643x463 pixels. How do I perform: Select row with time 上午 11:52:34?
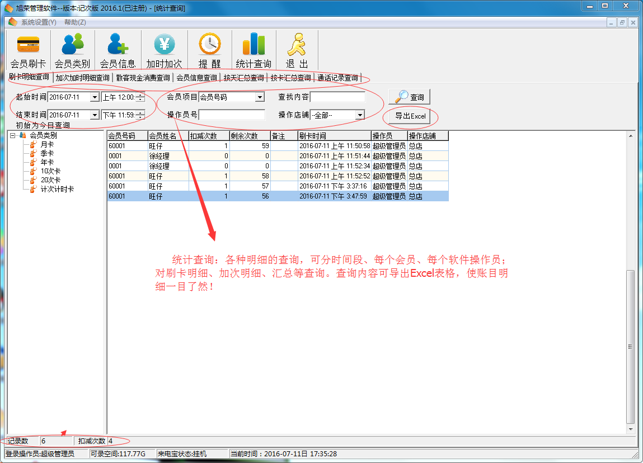point(278,166)
